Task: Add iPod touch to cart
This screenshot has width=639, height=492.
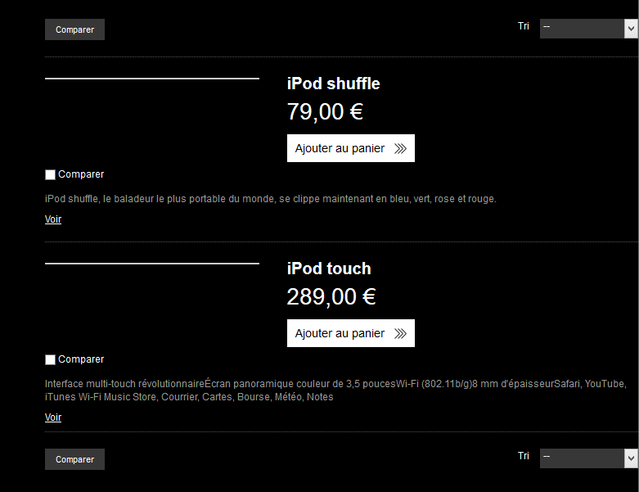Action: pyautogui.click(x=350, y=333)
